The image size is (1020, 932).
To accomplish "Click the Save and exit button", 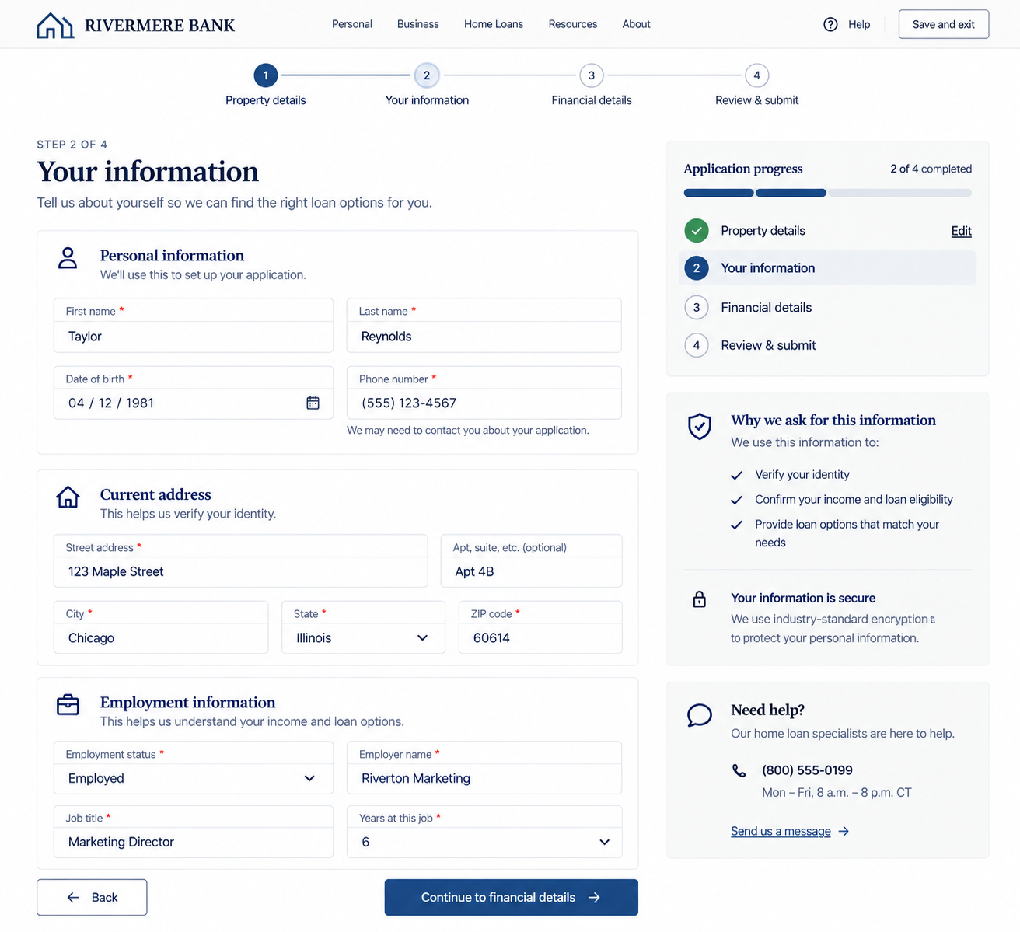I will (x=944, y=24).
